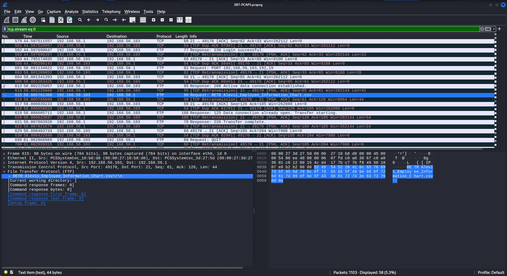Expand the RETR Alevis_Employee_Information_Chart.csv row

tap(10, 176)
